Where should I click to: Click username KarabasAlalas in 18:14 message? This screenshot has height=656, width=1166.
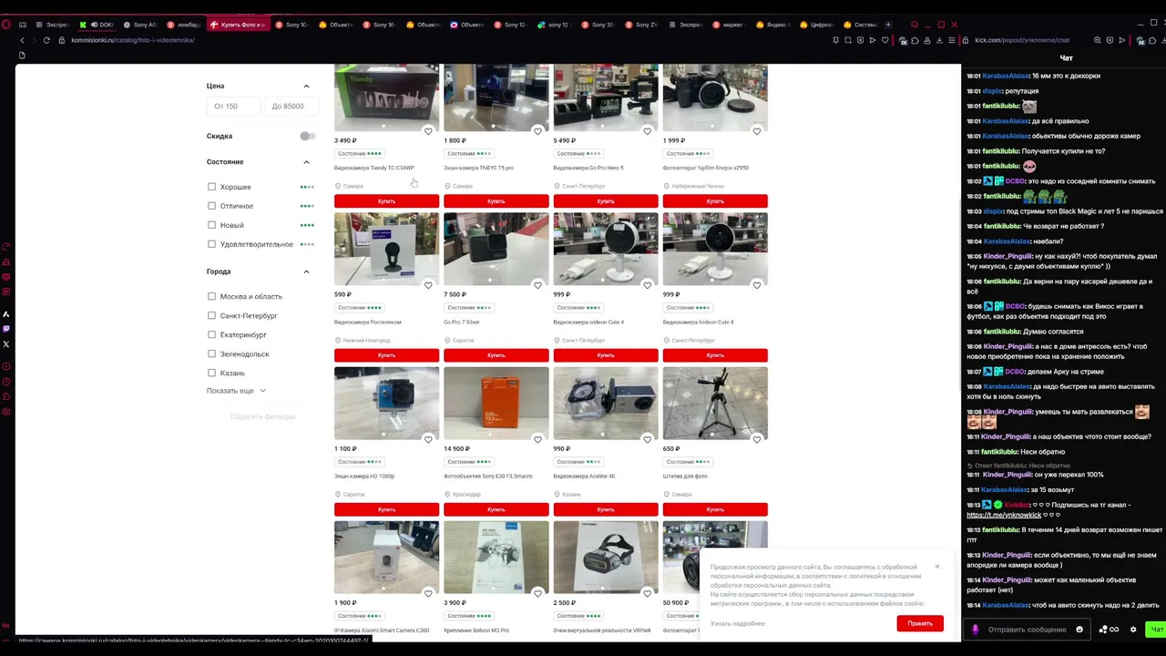click(1006, 605)
